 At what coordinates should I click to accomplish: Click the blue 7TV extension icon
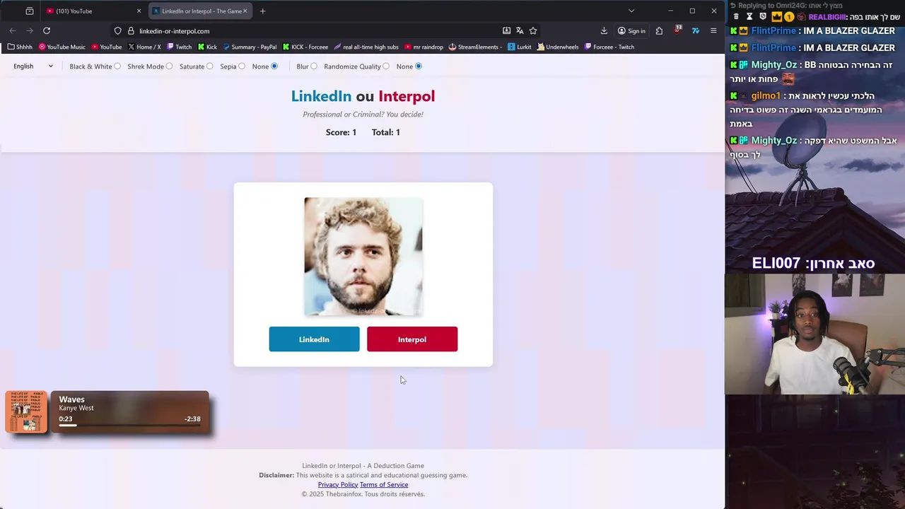[x=696, y=30]
